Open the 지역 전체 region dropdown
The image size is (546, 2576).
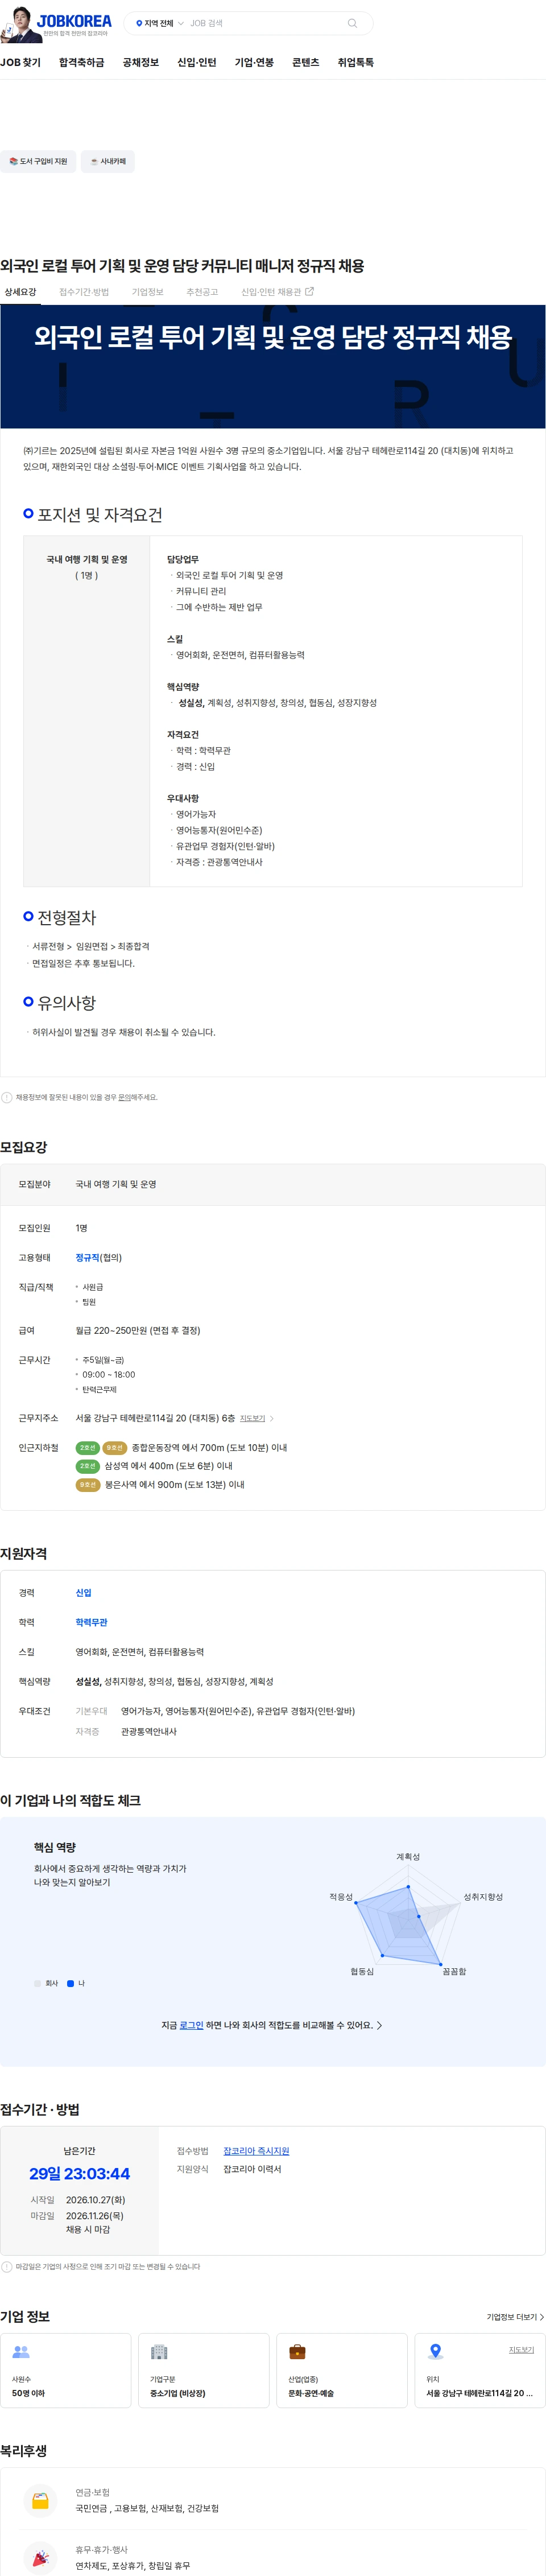pyautogui.click(x=159, y=23)
